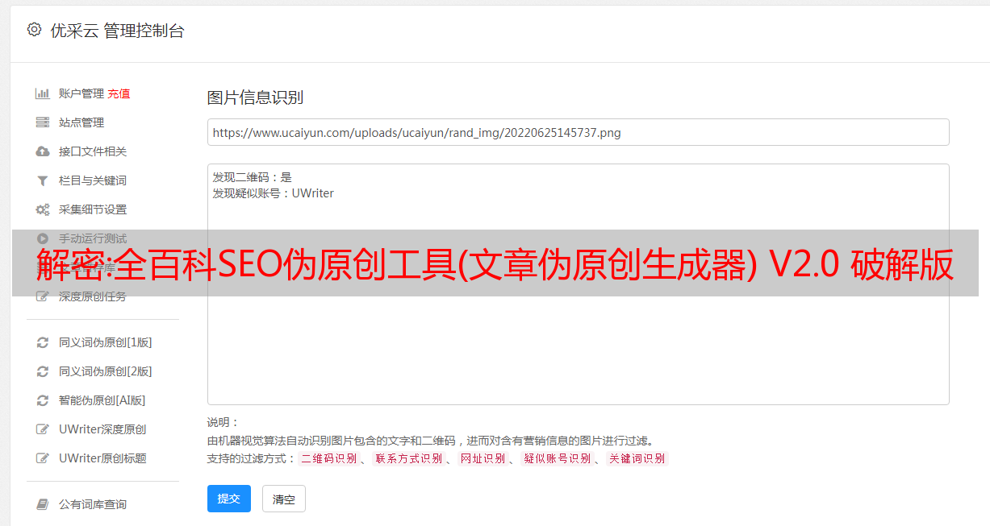The height and width of the screenshot is (526, 990).
Task: Click the gears icon next to 采集细节设置
Action: 43,209
